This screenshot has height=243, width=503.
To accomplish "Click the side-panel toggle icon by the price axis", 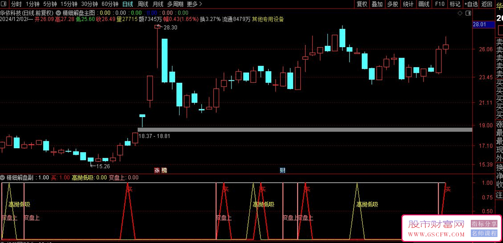I will (x=469, y=13).
